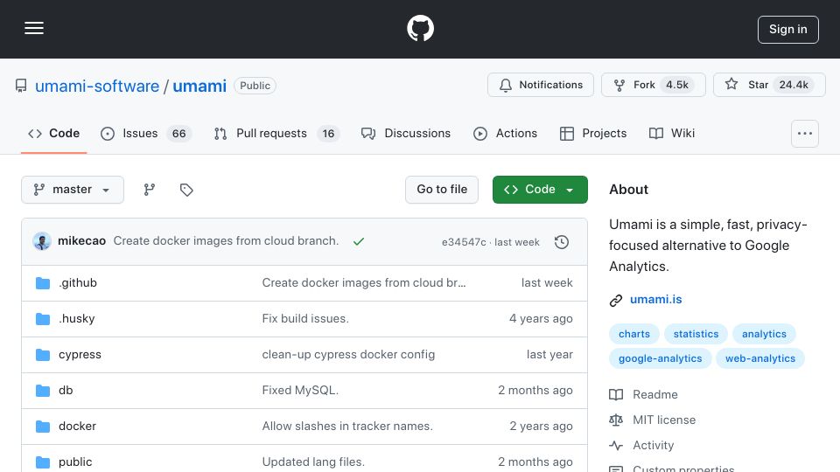
Task: Click the Go to file button
Action: coord(441,190)
